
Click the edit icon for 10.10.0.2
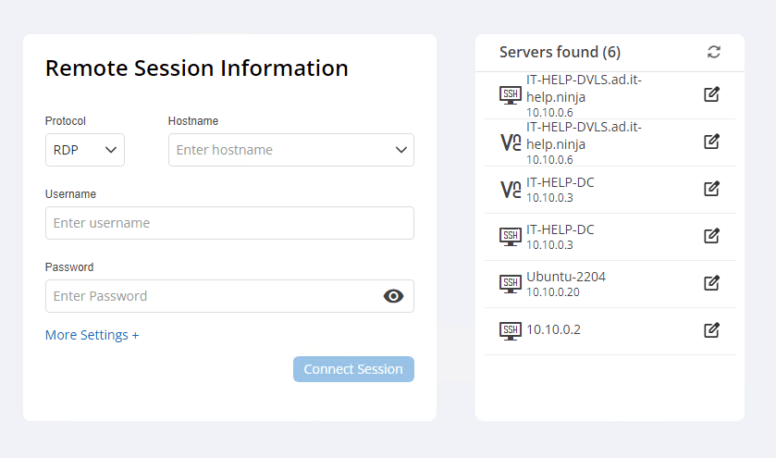(711, 330)
